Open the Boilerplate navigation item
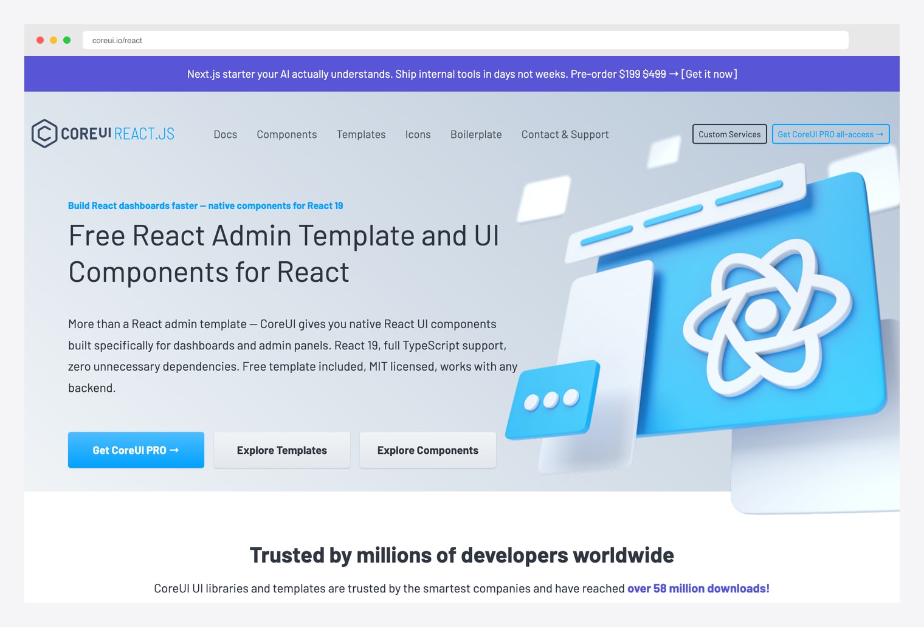 (x=476, y=134)
